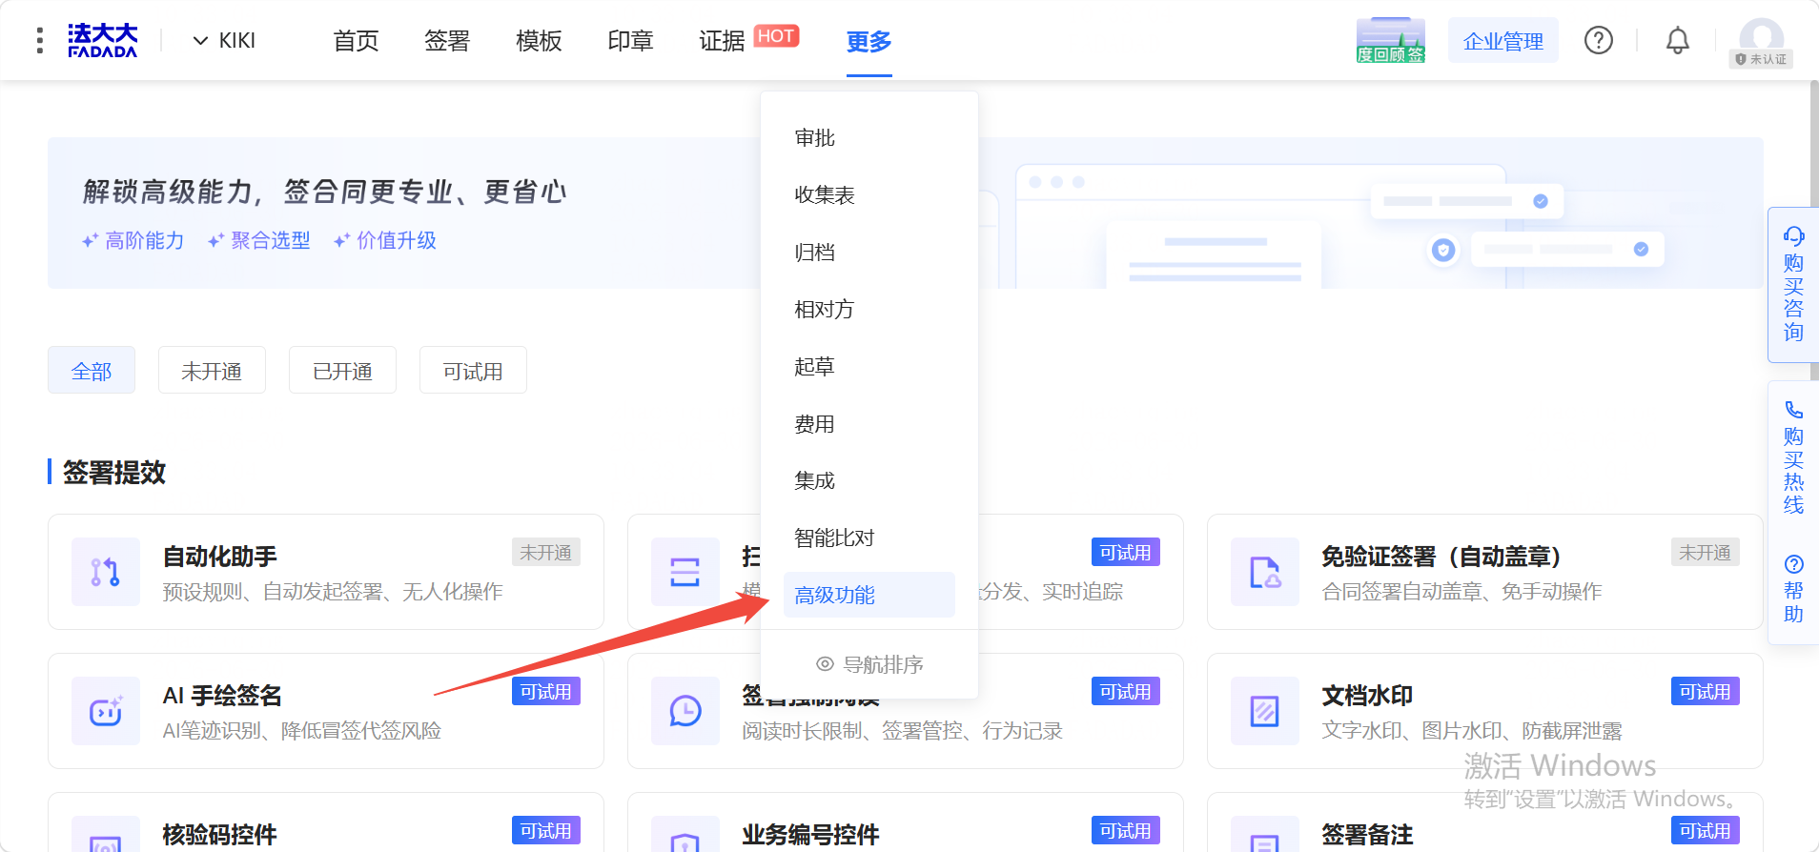Open the help question mark icon
Viewport: 1819px width, 852px height.
pyautogui.click(x=1599, y=40)
